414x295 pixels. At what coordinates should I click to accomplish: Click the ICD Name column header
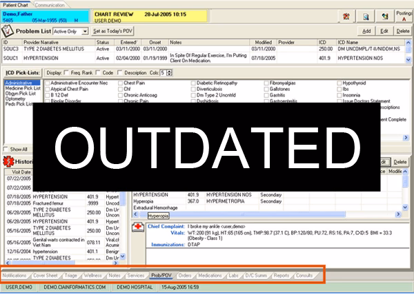pos(371,42)
